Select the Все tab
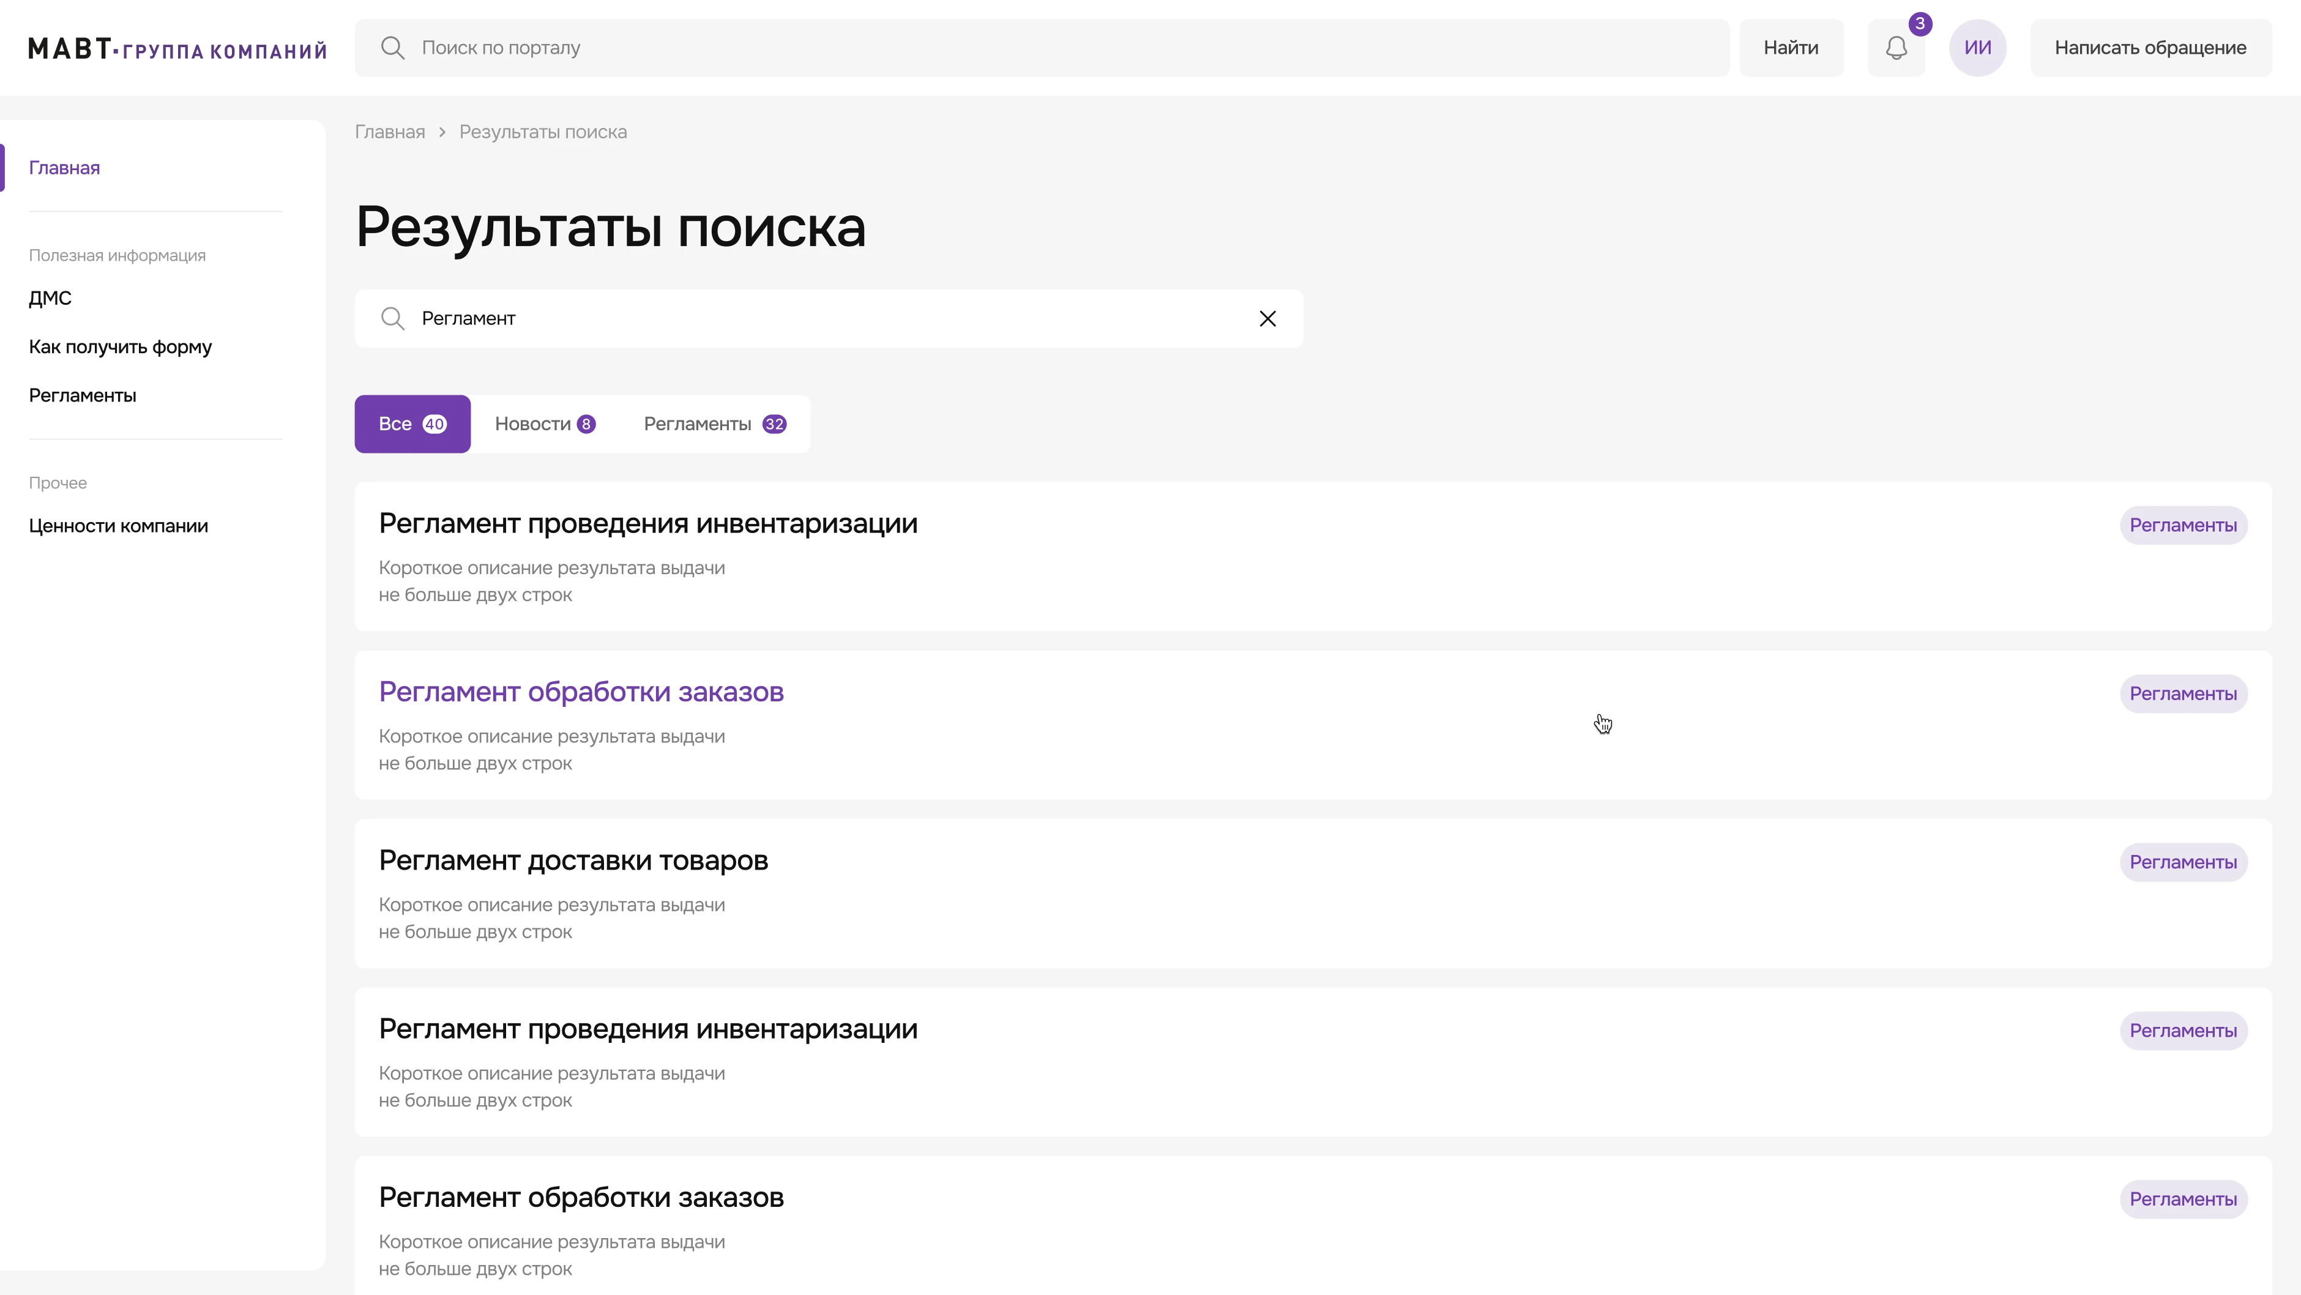Screen dimensions: 2301x1295 pos(412,424)
